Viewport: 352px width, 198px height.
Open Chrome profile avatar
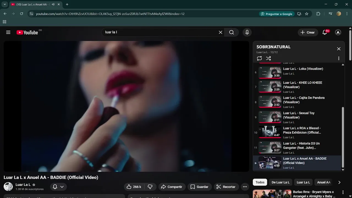tap(339, 14)
